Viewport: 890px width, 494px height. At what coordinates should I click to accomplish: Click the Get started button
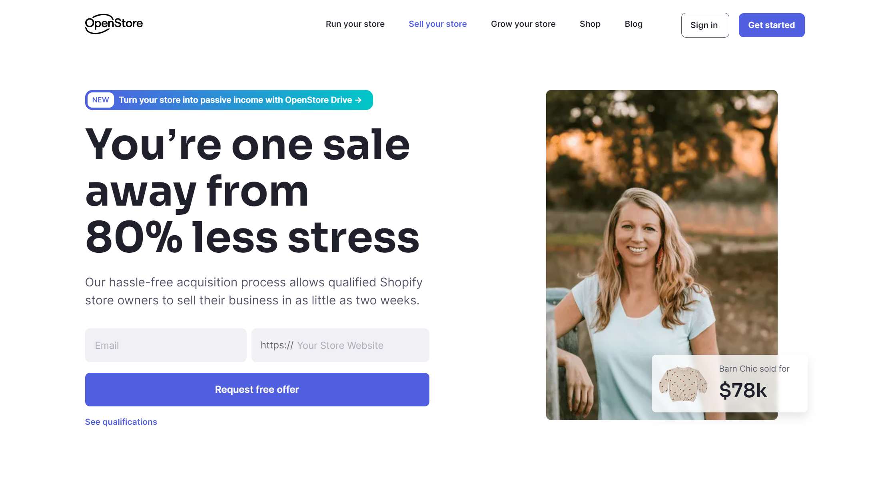coord(771,25)
